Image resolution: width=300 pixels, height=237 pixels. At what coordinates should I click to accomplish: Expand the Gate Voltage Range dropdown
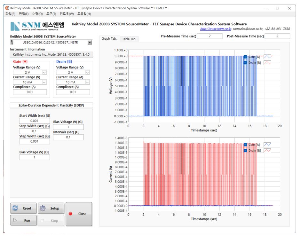44,73
